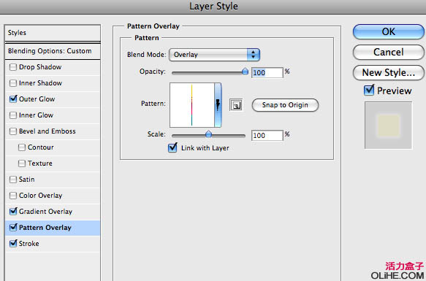This screenshot has height=281, width=426.
Task: Toggle the Link with Layer checkbox
Action: pyautogui.click(x=172, y=147)
